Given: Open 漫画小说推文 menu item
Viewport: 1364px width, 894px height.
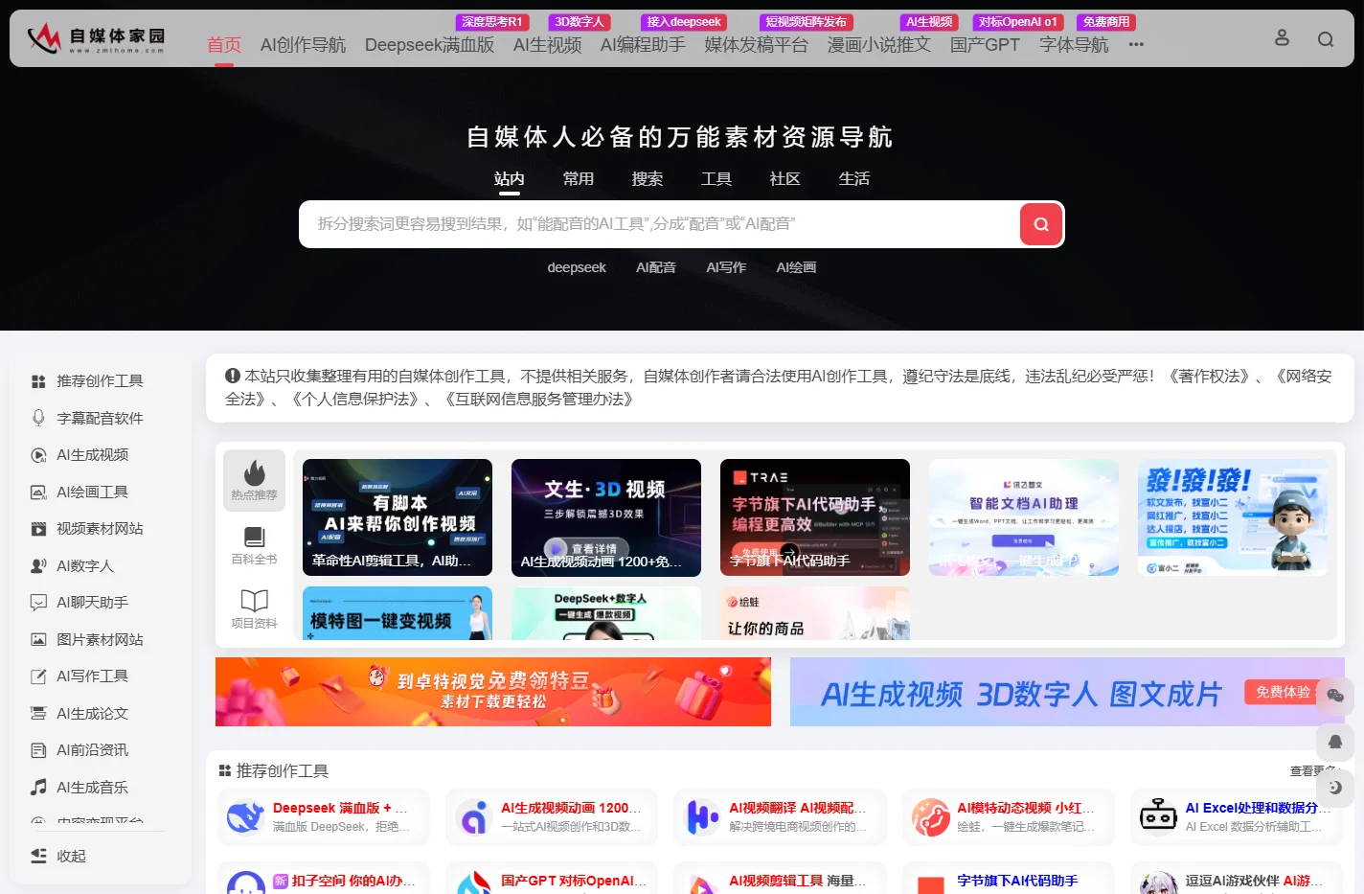Looking at the screenshot, I should (x=879, y=45).
